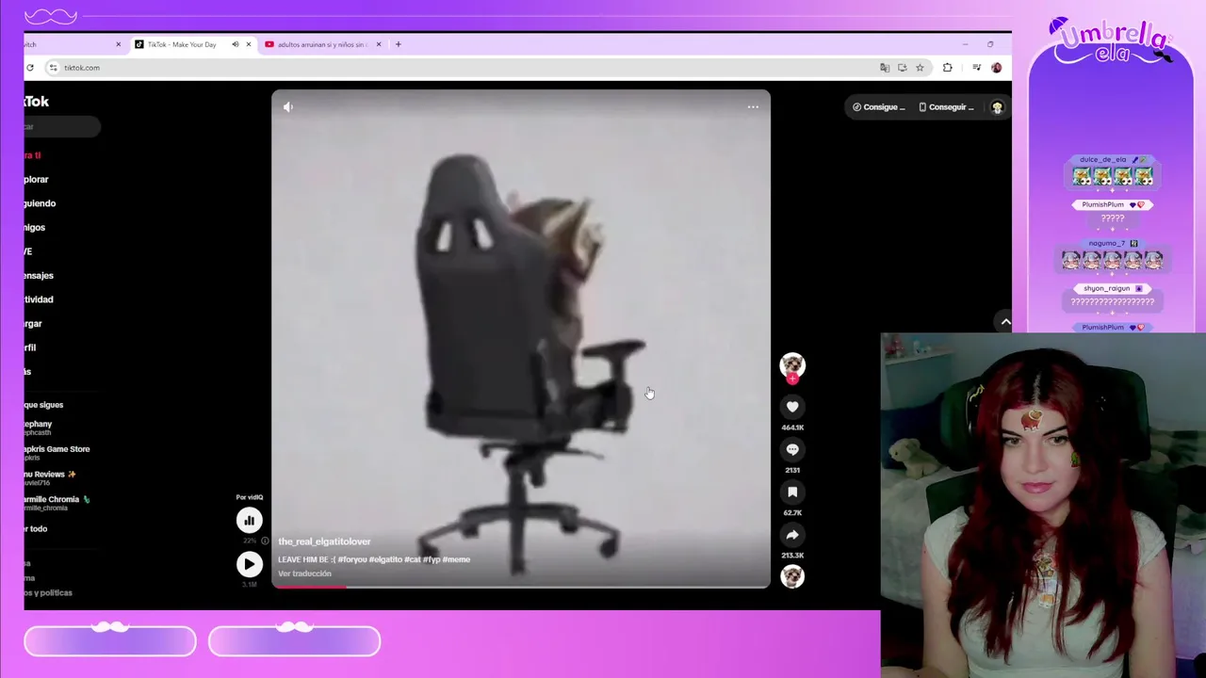Open the LIVE sidebar item
Image resolution: width=1206 pixels, height=678 pixels.
click(28, 251)
